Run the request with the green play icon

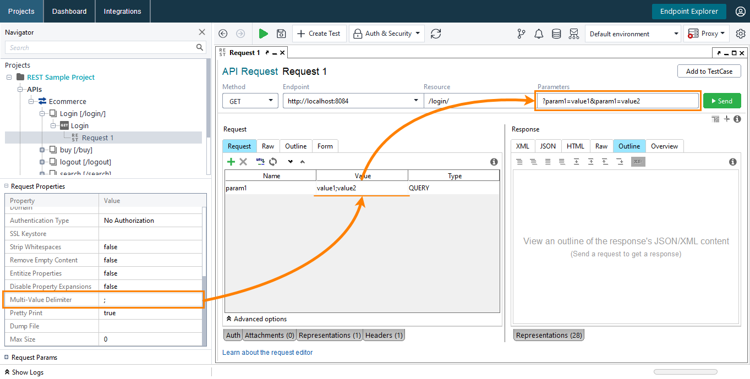click(264, 34)
